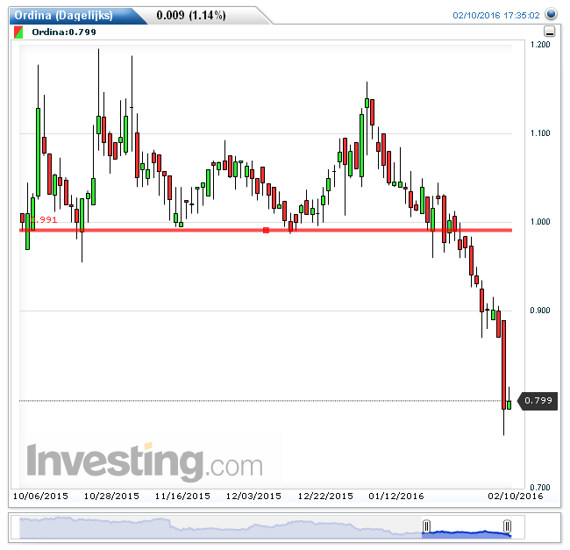
Task: Click the 0.799 current price tag
Action: [538, 401]
